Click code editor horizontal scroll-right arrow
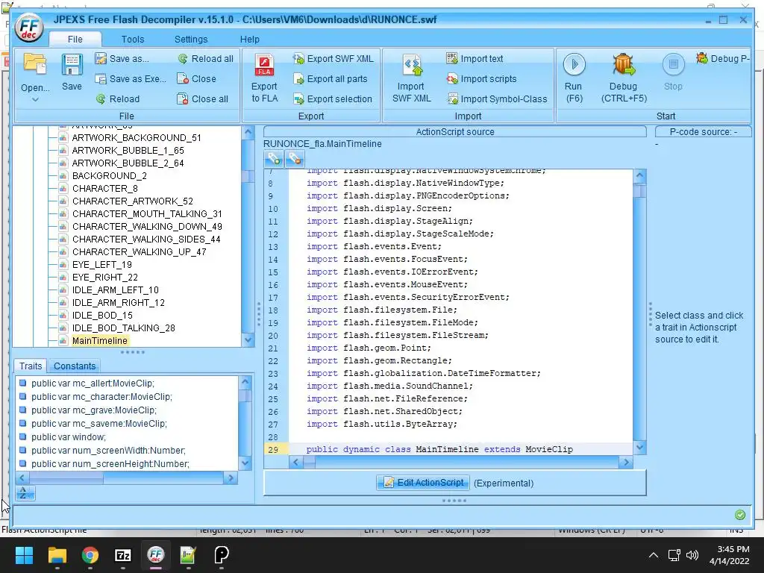Screen dimensions: 764x573 (626, 463)
